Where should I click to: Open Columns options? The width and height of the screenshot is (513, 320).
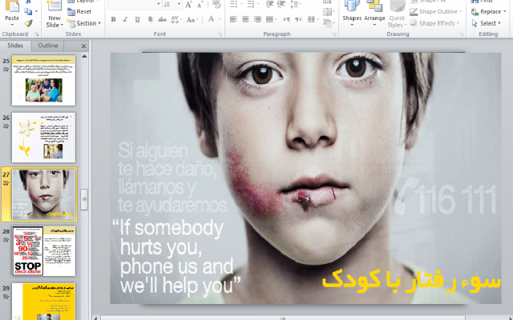(313, 19)
